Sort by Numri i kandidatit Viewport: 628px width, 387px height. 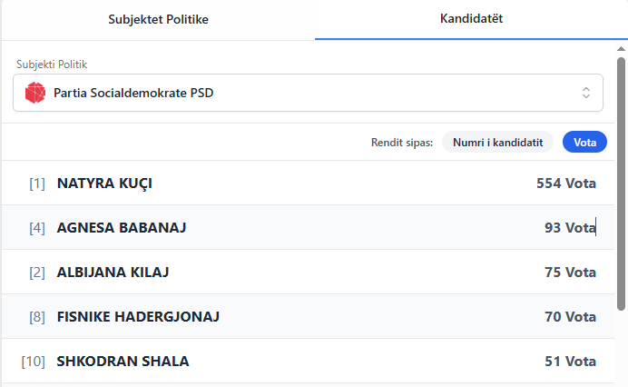[497, 143]
